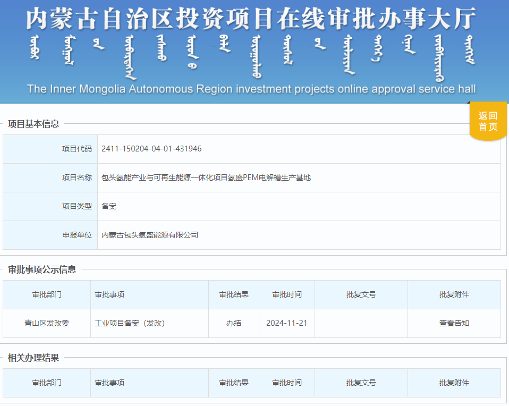Click the 返回首页 button
This screenshot has width=509, height=406.
pyautogui.click(x=487, y=122)
